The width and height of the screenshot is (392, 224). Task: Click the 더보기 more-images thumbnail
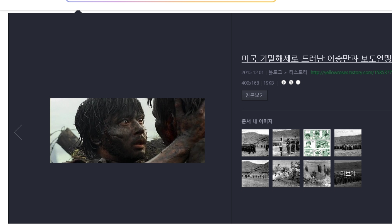click(348, 174)
